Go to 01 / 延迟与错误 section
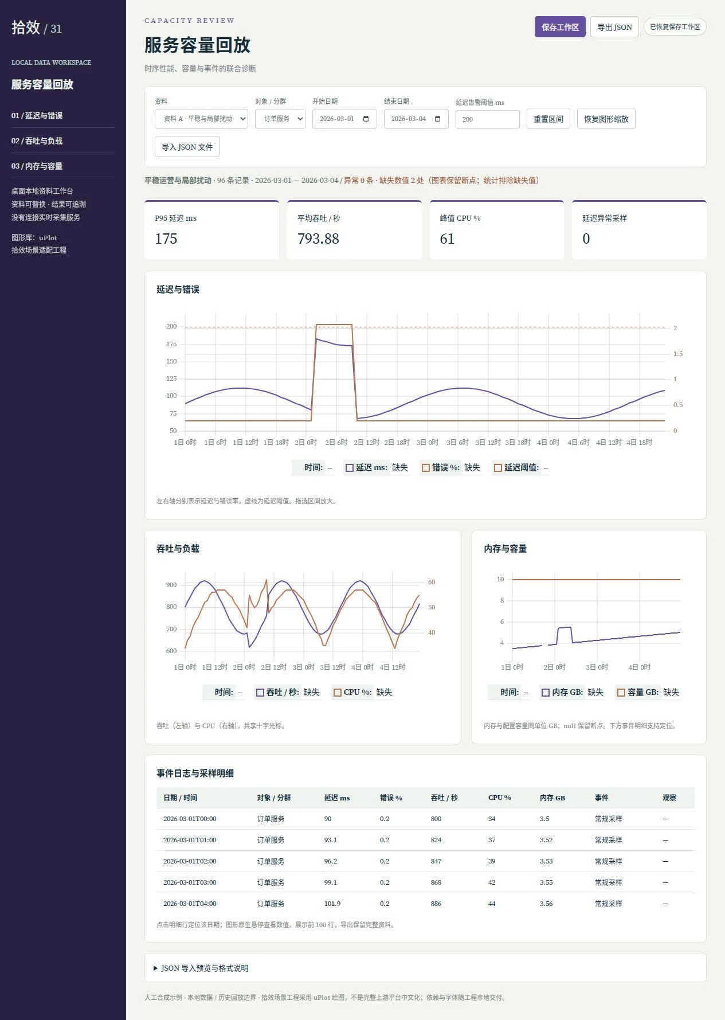This screenshot has width=725, height=1020. (x=63, y=115)
